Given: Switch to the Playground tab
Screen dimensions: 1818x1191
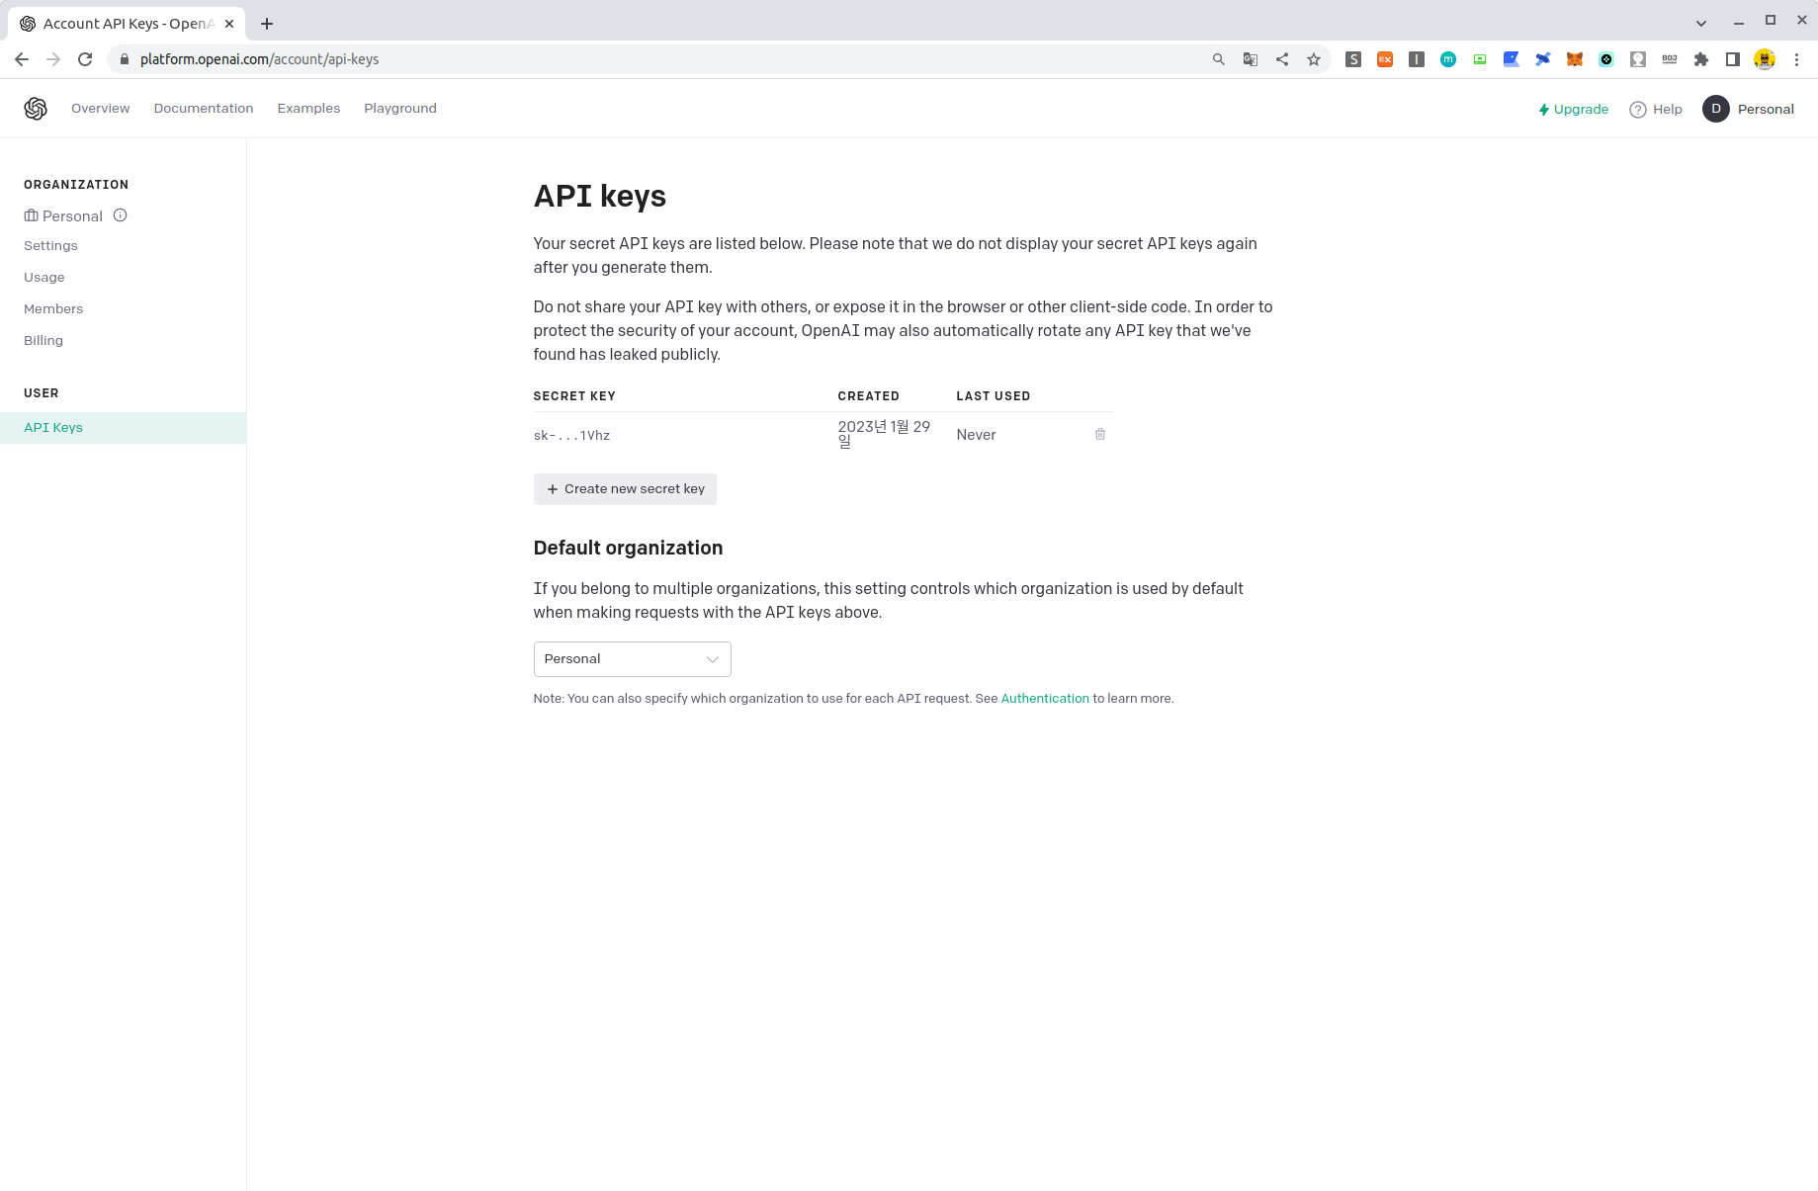Looking at the screenshot, I should point(399,109).
